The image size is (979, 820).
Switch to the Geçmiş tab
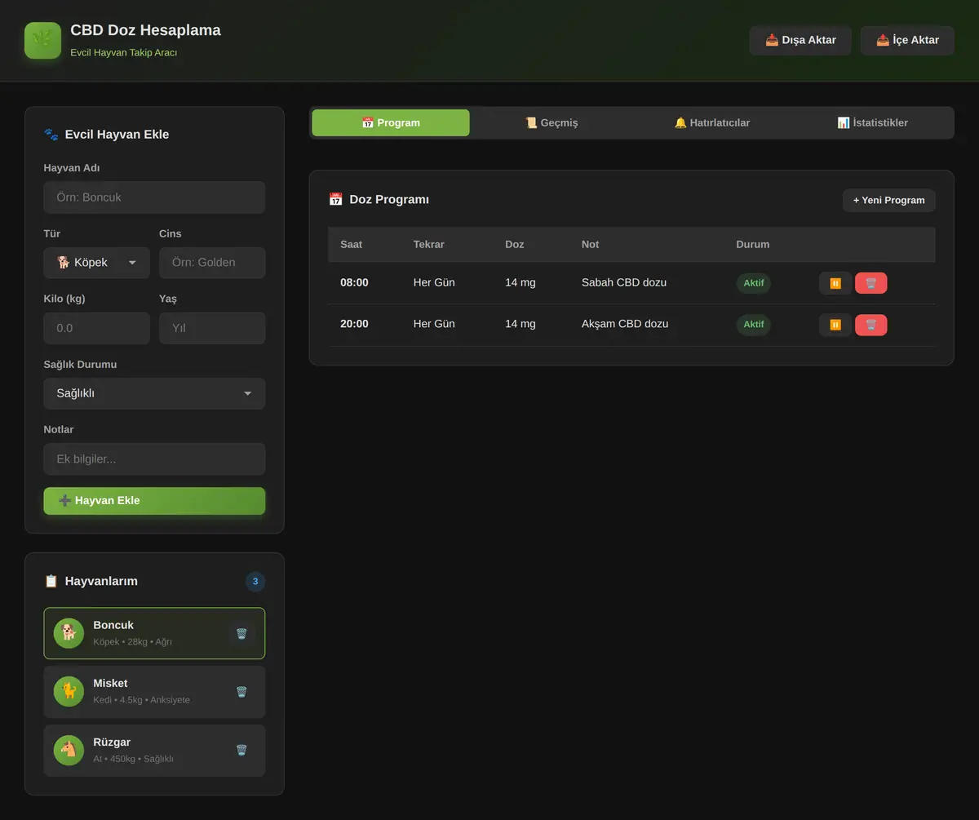tap(552, 122)
